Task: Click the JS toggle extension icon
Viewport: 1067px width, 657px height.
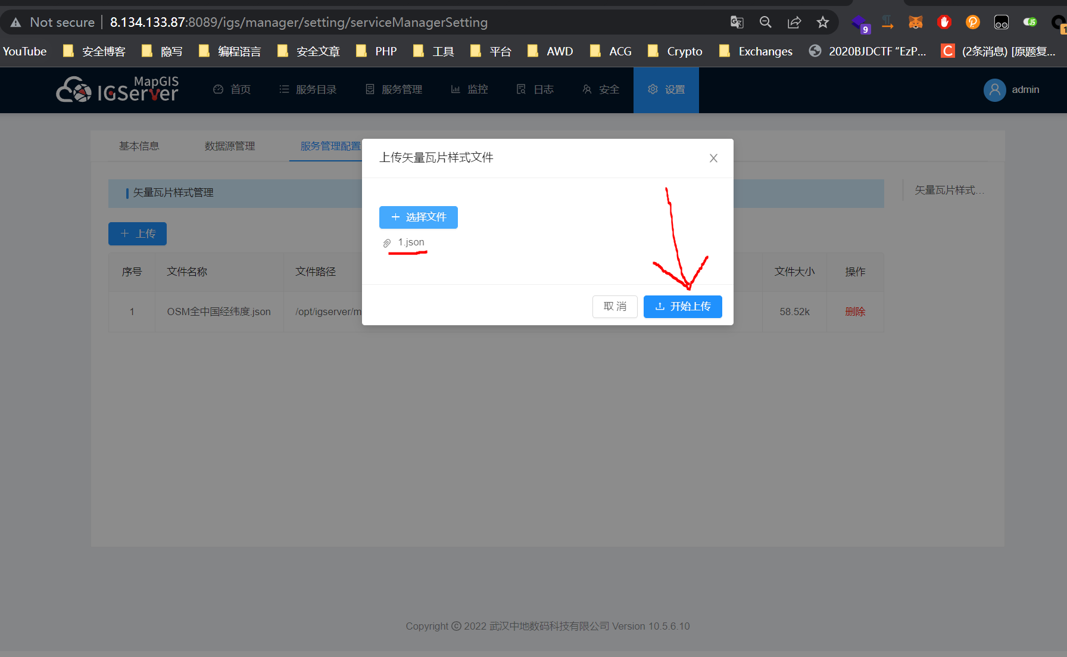Action: tap(1029, 23)
